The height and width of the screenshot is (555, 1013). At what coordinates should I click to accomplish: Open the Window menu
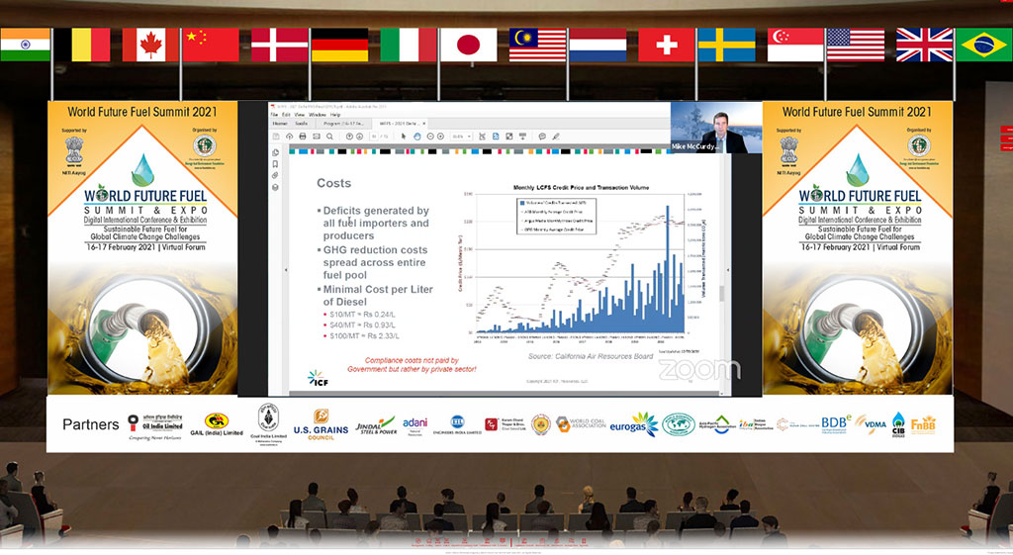point(318,115)
